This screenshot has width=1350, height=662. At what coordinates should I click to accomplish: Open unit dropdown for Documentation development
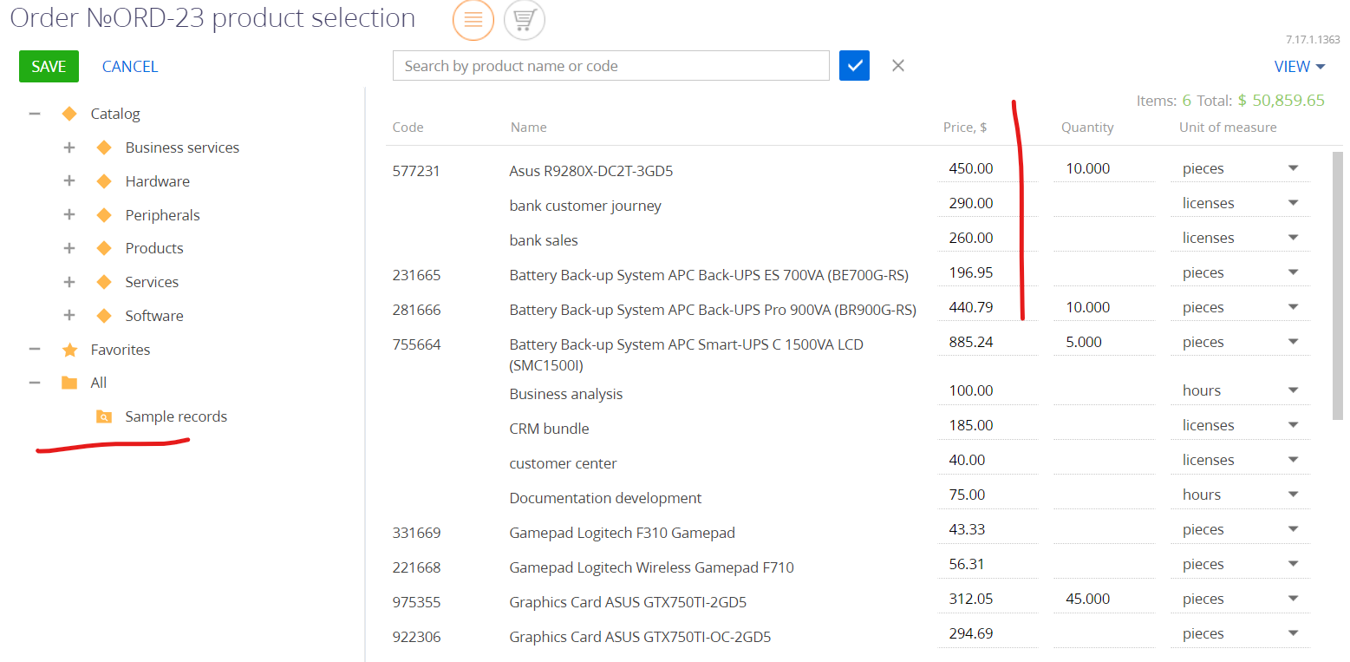point(1293,495)
